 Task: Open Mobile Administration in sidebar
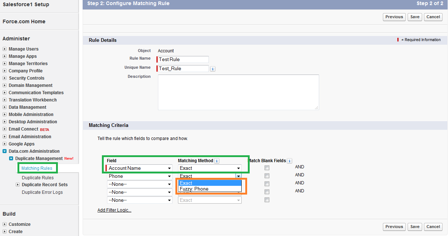[x=31, y=115]
